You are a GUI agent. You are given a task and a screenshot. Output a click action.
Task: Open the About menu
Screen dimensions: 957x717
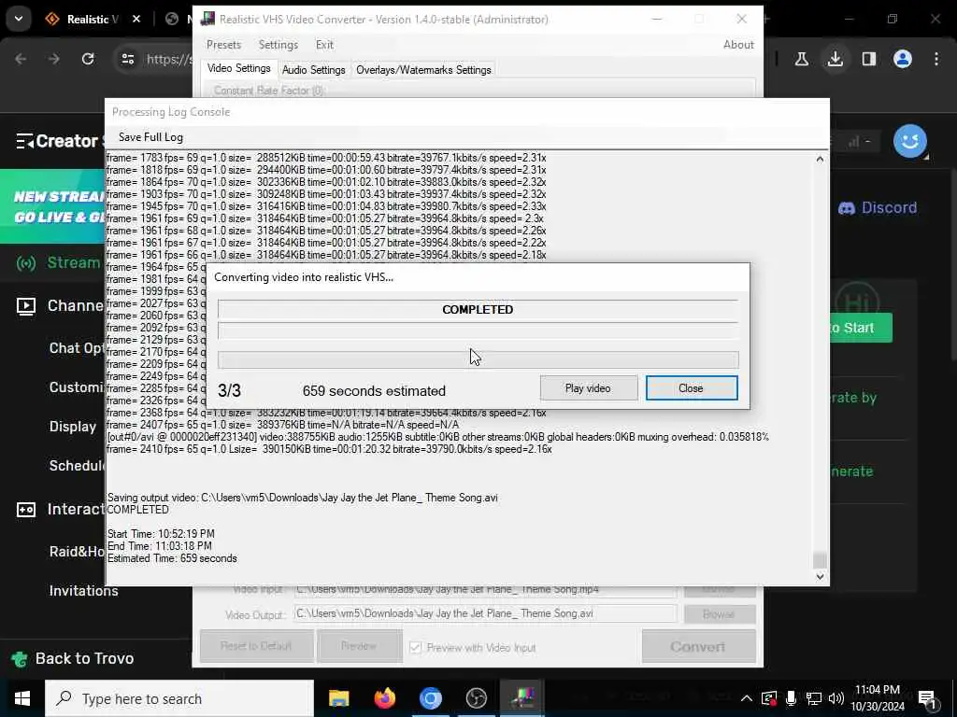pyautogui.click(x=738, y=45)
